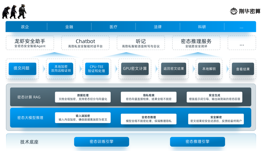Open the 密态推理服务 card
The image size is (262, 151).
tap(196, 43)
